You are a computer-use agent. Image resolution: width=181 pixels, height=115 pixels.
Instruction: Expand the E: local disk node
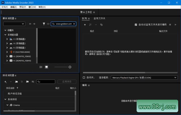[7, 48]
